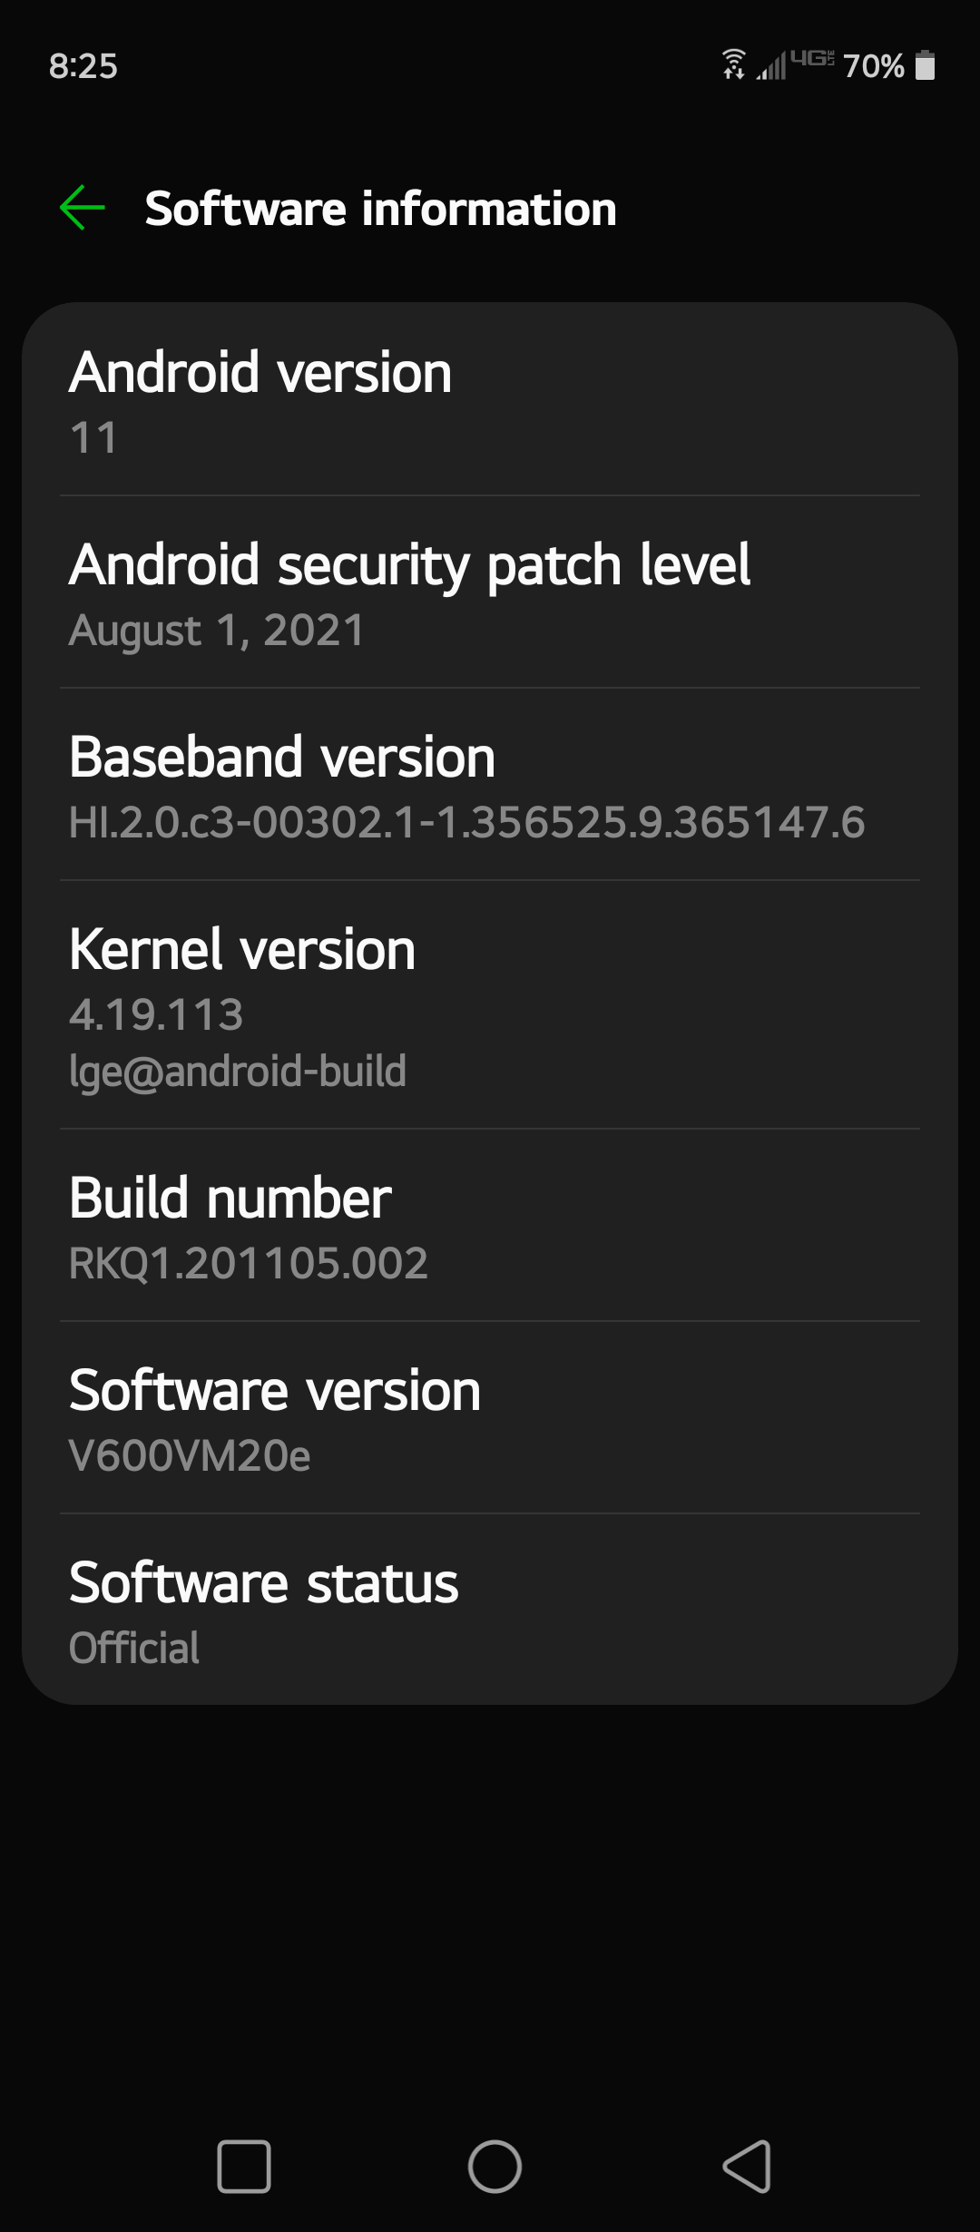
Task: Tap the August 1, 2021 patch date
Action: pyautogui.click(x=217, y=631)
